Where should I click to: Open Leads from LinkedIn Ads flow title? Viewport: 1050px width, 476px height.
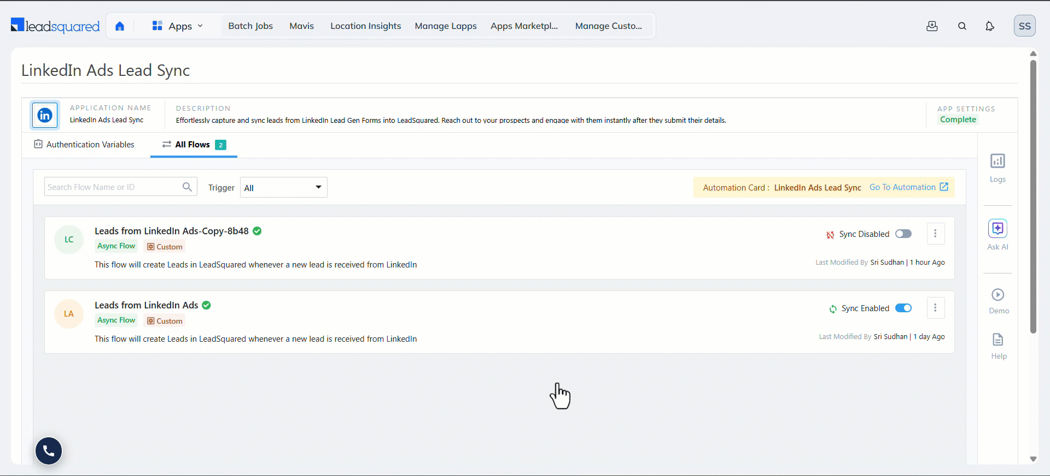146,305
